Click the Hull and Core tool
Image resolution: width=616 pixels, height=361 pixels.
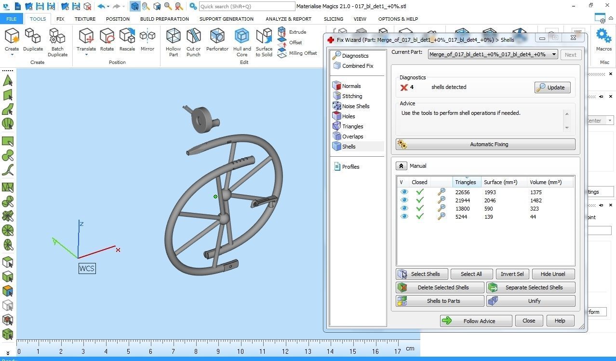(242, 42)
